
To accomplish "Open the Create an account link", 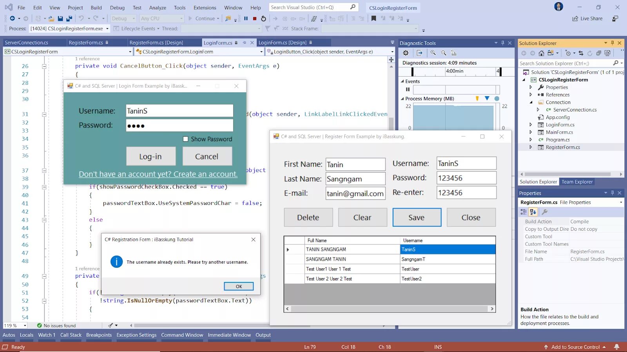I will (158, 174).
